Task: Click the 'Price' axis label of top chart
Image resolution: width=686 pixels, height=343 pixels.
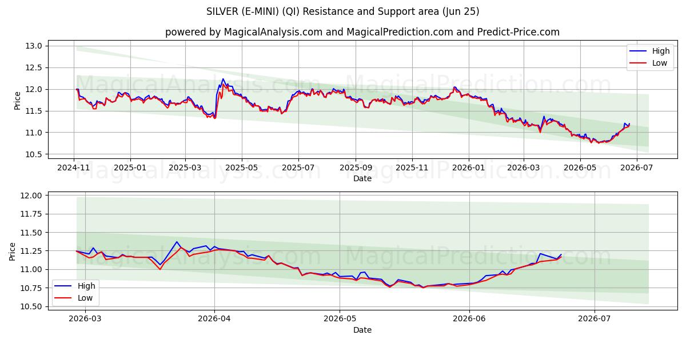Action: 17,101
